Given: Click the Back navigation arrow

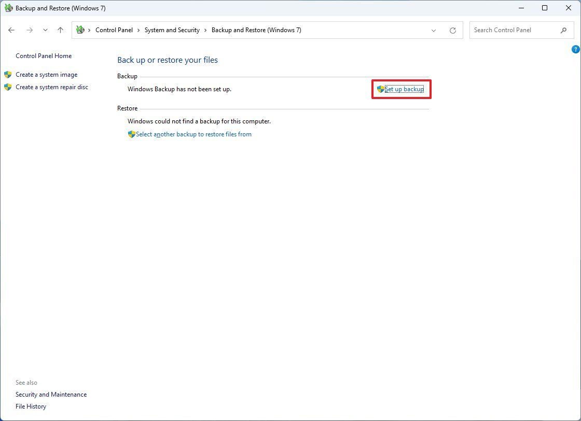Looking at the screenshot, I should pyautogui.click(x=11, y=30).
